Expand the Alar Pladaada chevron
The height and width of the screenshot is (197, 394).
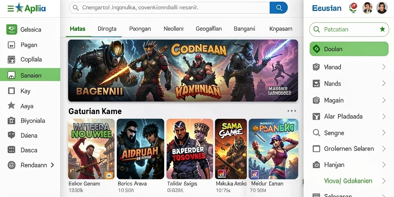tap(384, 116)
